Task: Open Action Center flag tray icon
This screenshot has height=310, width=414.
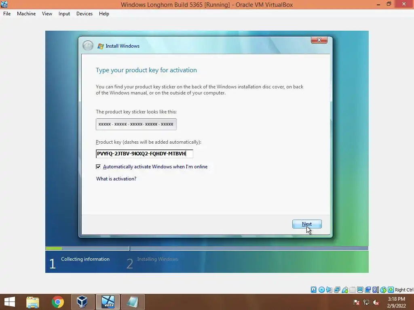Action: (356, 302)
